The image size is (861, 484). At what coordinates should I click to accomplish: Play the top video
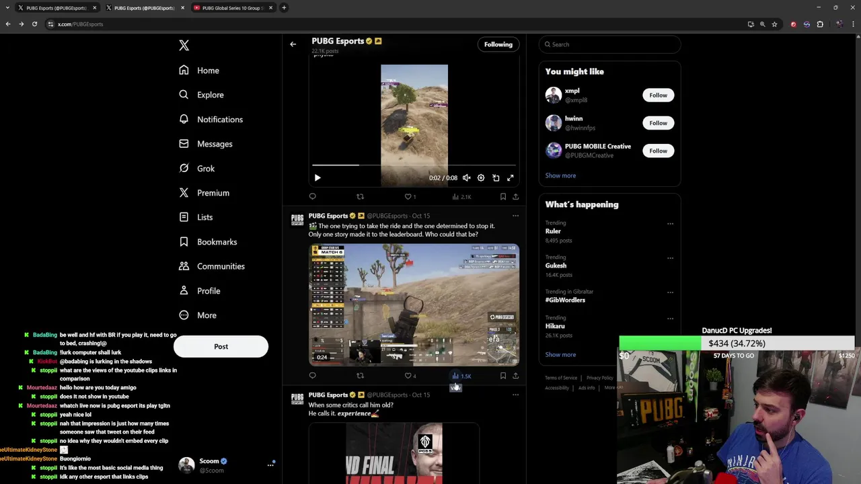(x=317, y=178)
